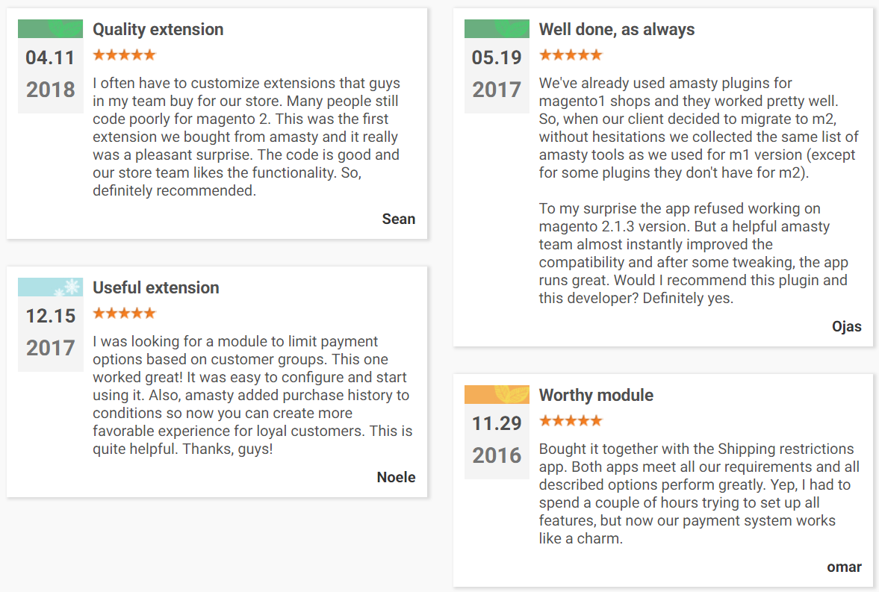Image resolution: width=879 pixels, height=592 pixels.
Task: Select the "Well done, as always" heading
Action: (616, 30)
